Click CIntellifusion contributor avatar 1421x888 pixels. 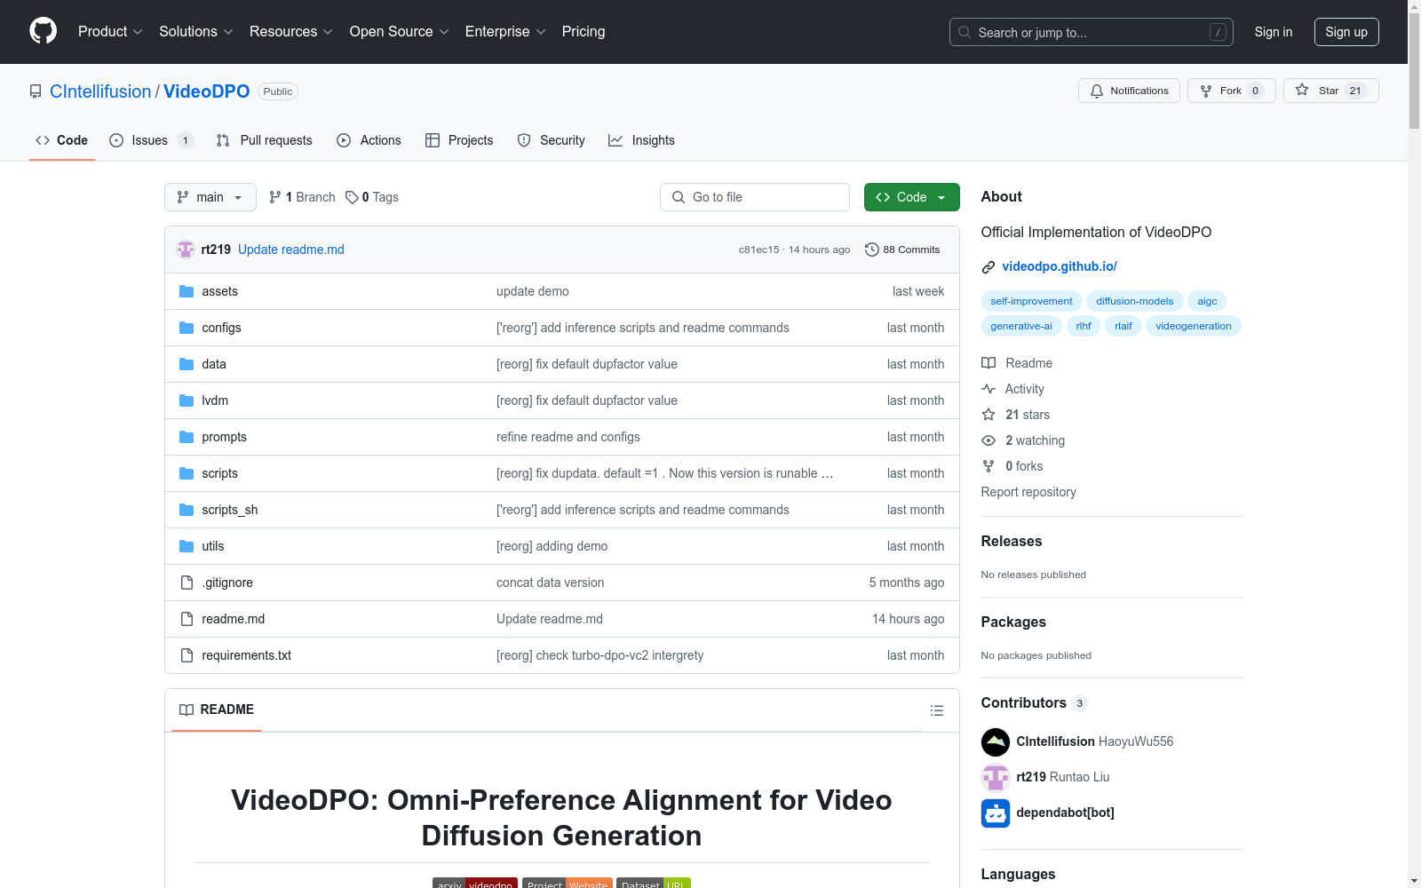pos(996,741)
